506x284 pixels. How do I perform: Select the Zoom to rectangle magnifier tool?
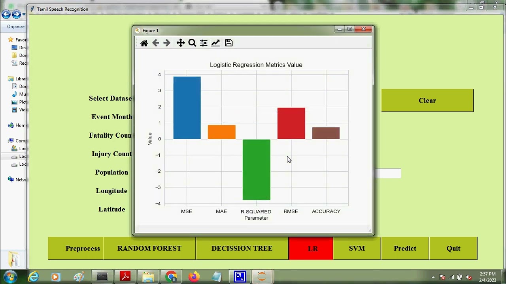tap(192, 43)
